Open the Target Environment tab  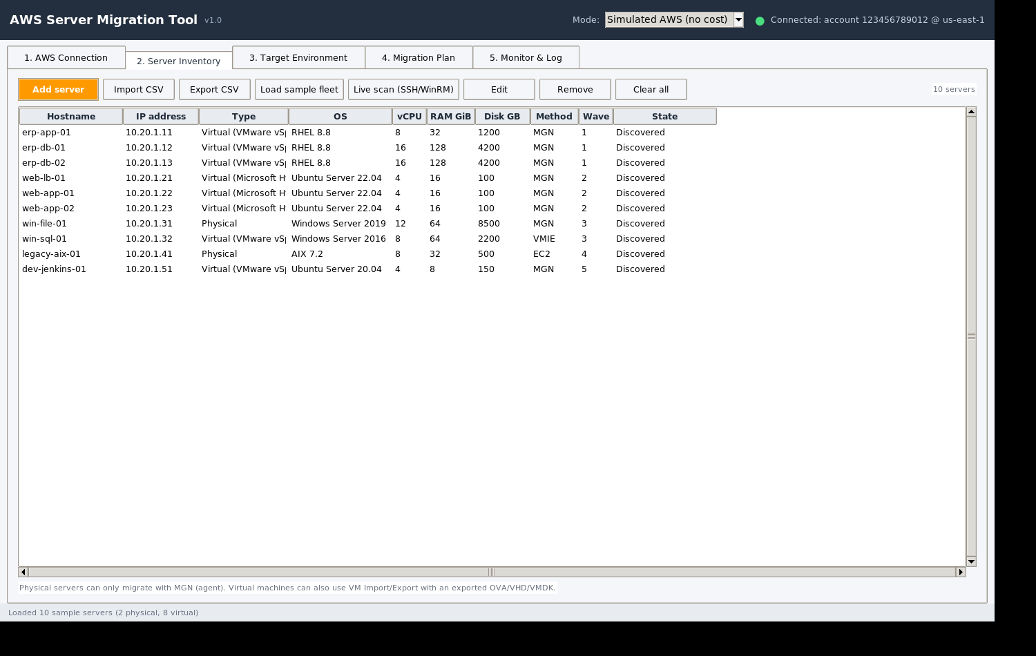[x=298, y=57]
